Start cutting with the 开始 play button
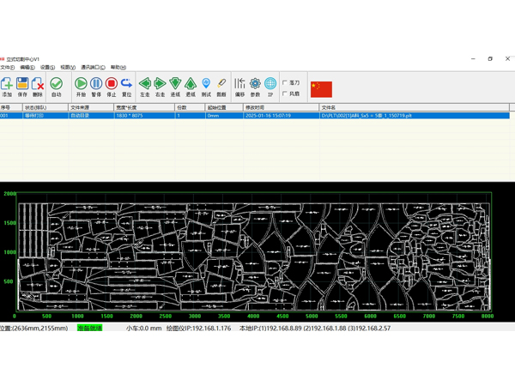515x386 pixels. (81, 85)
